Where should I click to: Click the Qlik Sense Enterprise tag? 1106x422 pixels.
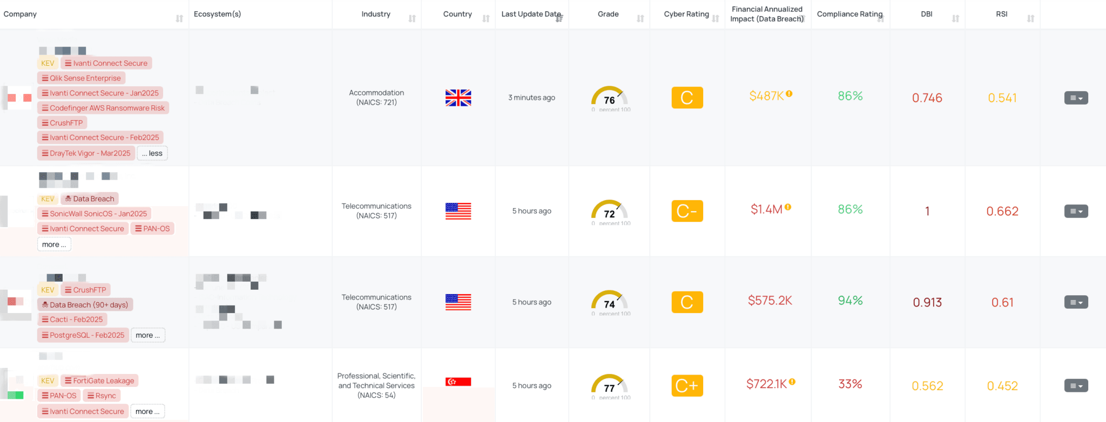pos(82,78)
